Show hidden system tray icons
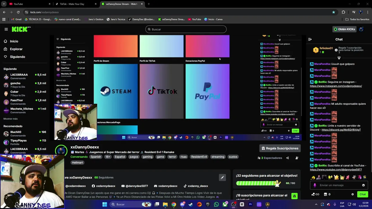 click(x=316, y=204)
